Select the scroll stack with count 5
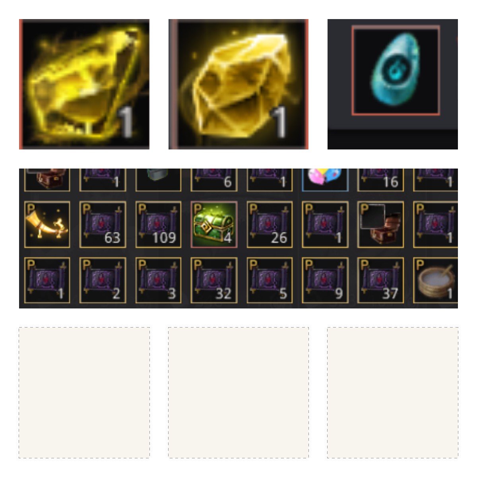 click(270, 281)
